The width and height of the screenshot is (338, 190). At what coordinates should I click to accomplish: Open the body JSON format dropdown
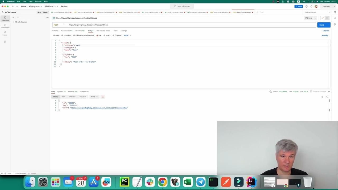[127, 35]
